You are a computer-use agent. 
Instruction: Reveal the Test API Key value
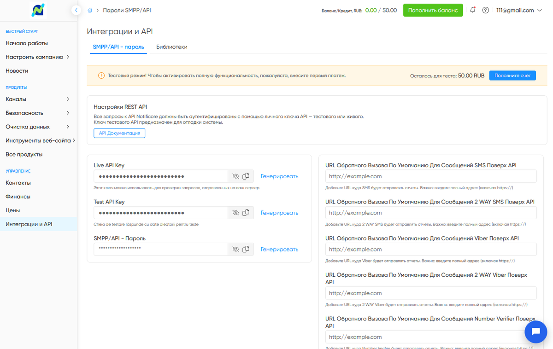pos(235,213)
